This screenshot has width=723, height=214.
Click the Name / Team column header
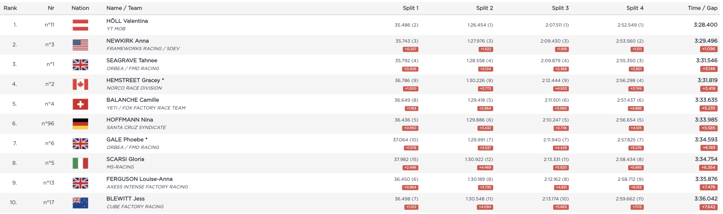click(x=124, y=8)
